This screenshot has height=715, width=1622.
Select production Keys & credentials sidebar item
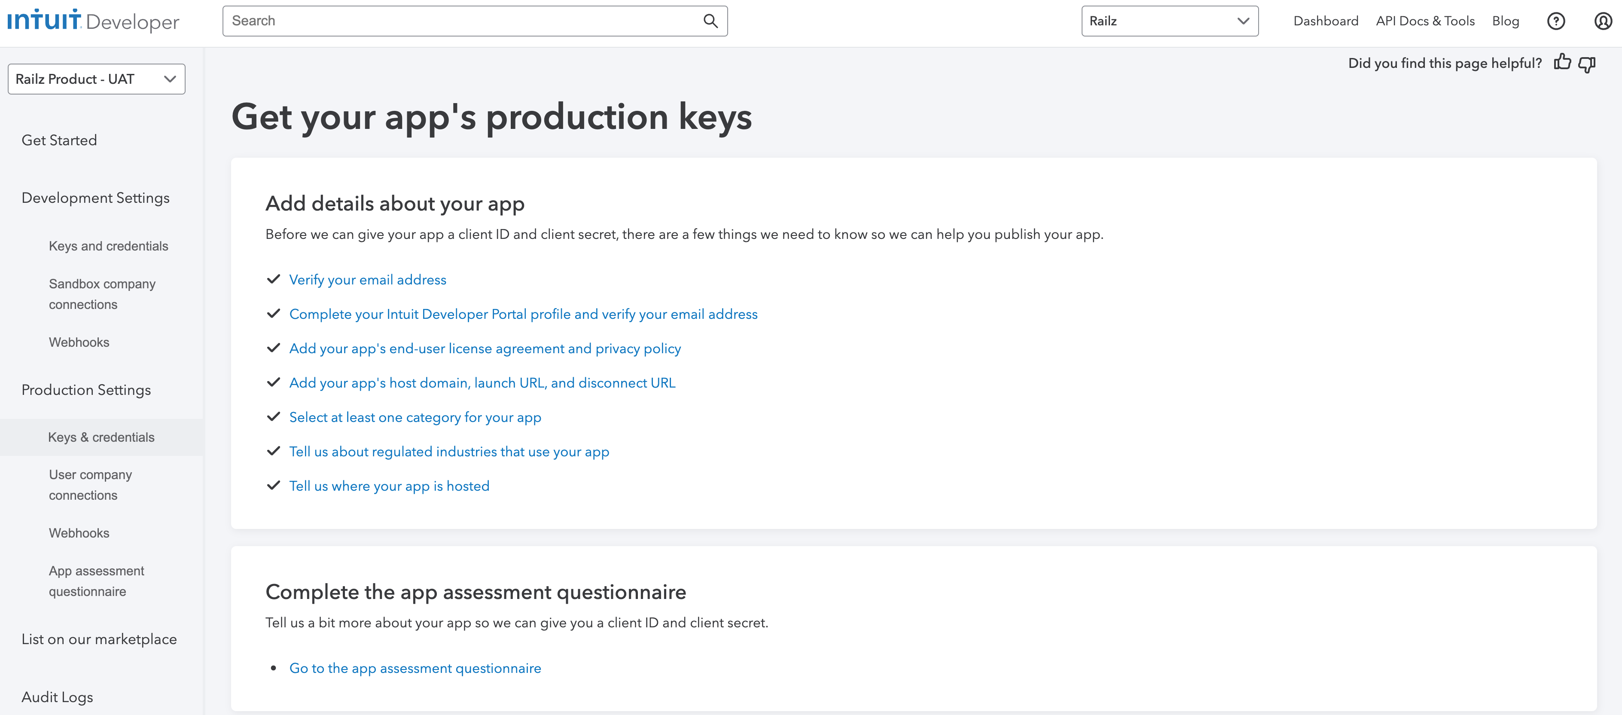tap(101, 437)
